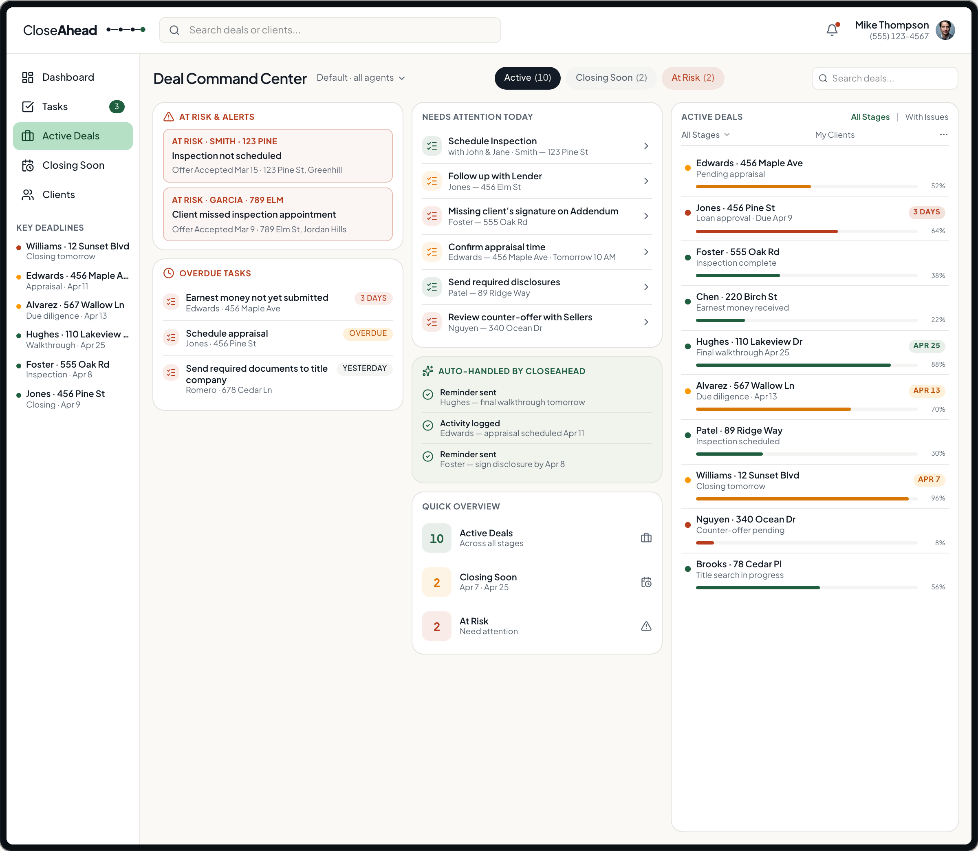Open Dashboard from sidebar icon

click(x=28, y=77)
